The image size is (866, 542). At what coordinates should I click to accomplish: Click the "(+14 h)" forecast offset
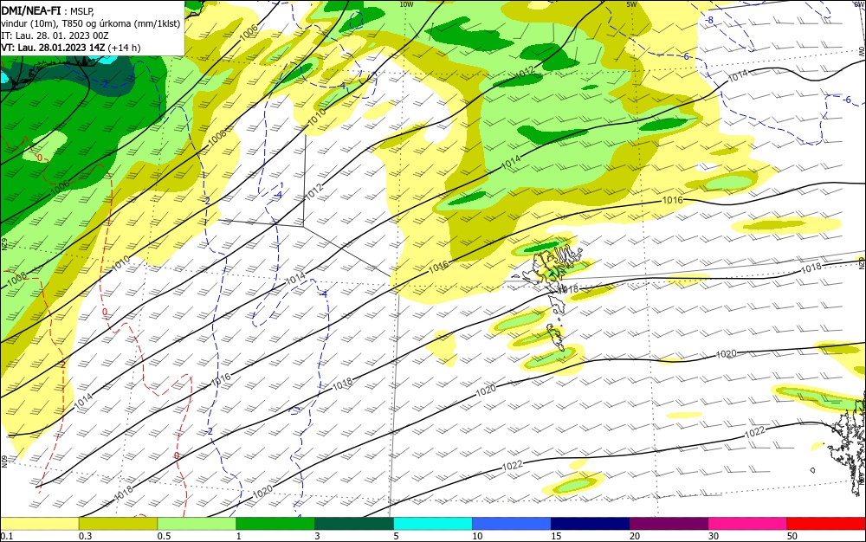coord(124,48)
